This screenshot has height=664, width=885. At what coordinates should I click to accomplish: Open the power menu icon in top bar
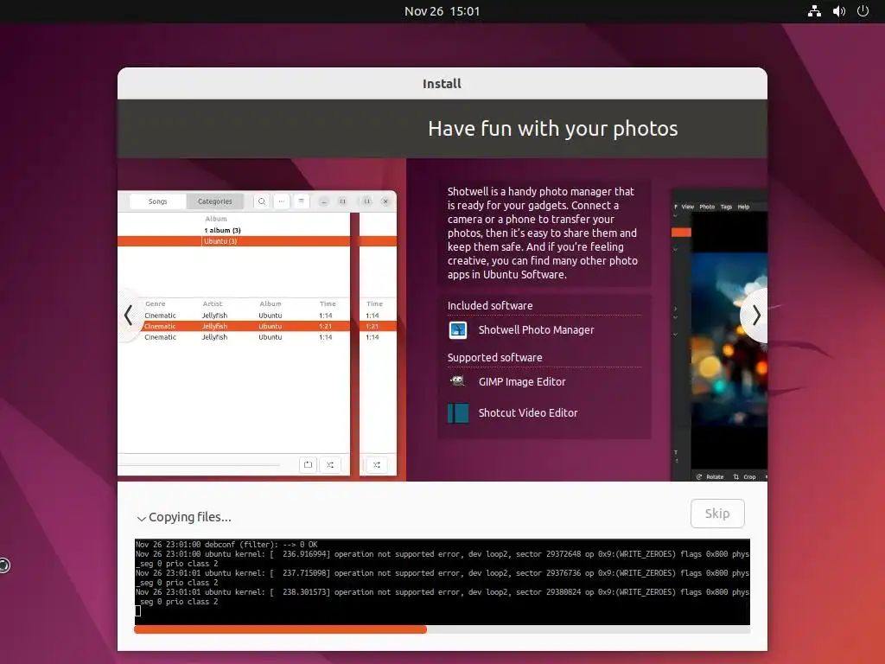863,11
